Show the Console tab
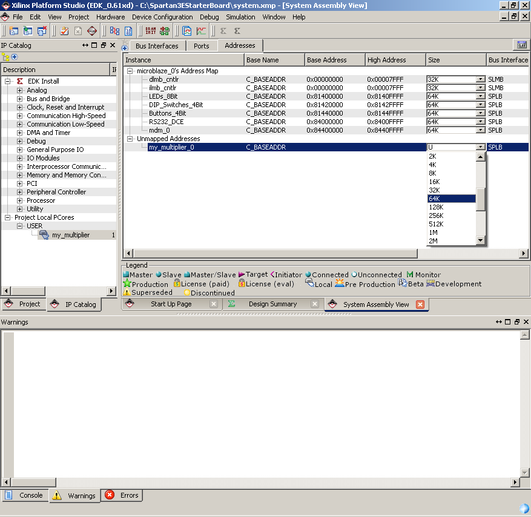The height and width of the screenshot is (517, 531). click(x=25, y=495)
